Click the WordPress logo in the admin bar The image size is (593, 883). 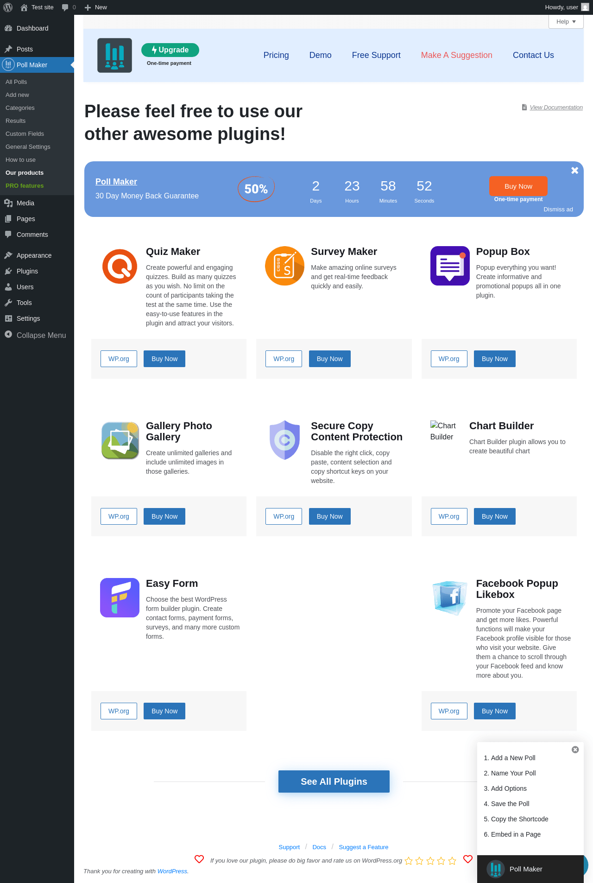pos(8,7)
